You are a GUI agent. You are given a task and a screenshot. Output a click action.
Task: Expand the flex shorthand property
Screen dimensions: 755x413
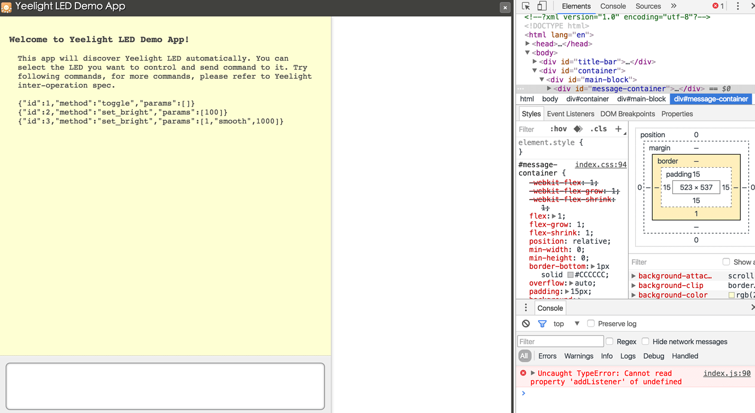coord(554,216)
